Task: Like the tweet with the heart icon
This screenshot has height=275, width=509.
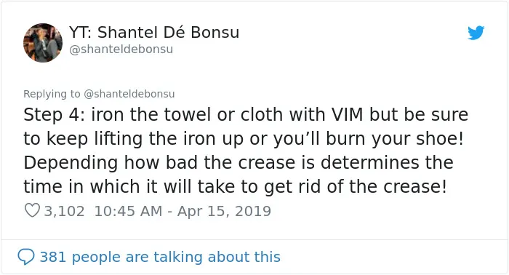Action: pos(32,210)
